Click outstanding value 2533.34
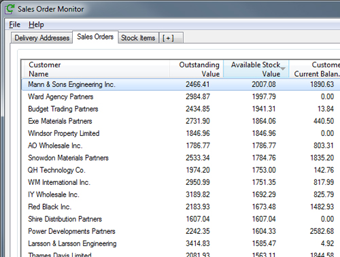The height and width of the screenshot is (257, 340). (x=198, y=158)
